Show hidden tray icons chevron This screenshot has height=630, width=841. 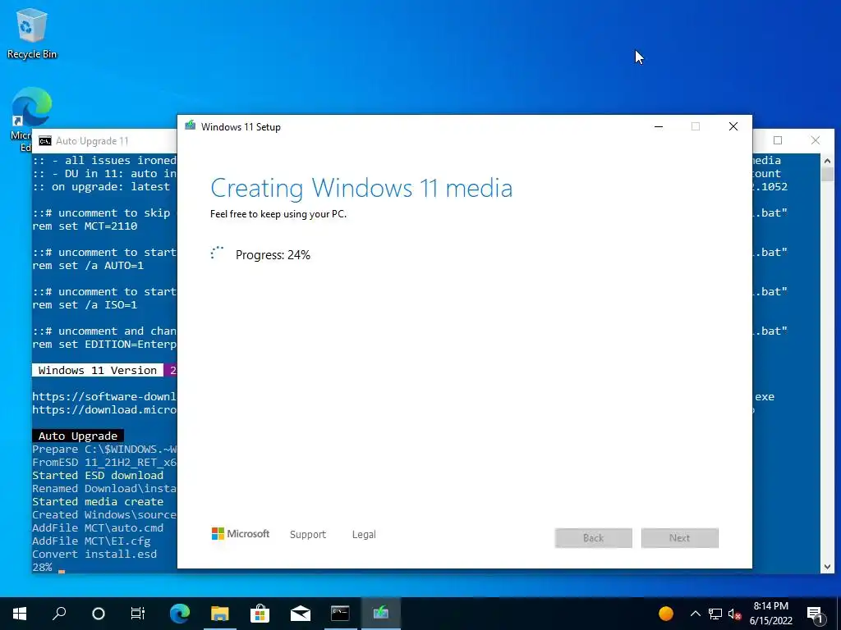pyautogui.click(x=695, y=614)
